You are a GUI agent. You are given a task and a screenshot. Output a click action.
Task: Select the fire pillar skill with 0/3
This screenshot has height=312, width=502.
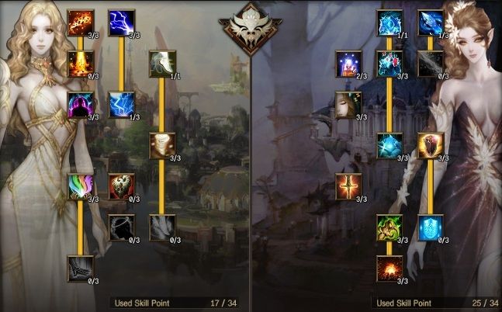click(x=81, y=64)
